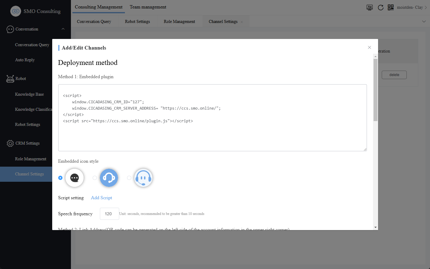Click the Robot icon in sidebar
The width and height of the screenshot is (430, 269).
(x=10, y=79)
